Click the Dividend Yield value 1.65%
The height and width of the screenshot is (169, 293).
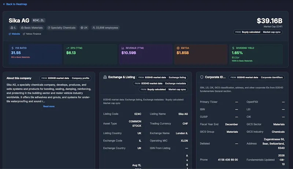tap(237, 53)
